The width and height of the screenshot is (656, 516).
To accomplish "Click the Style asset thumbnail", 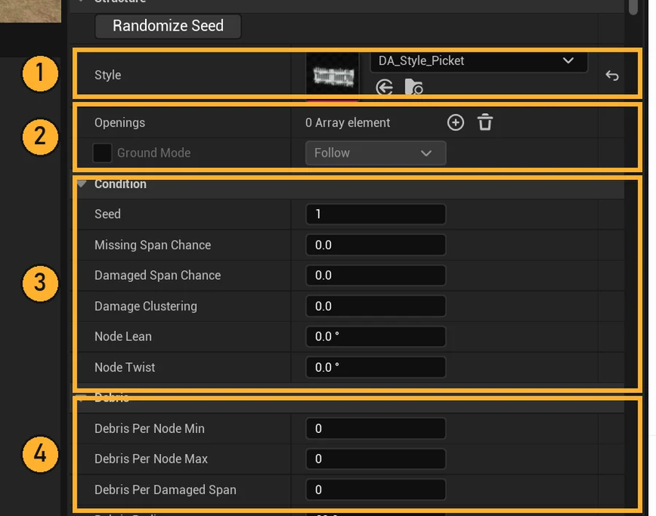I will 332,76.
